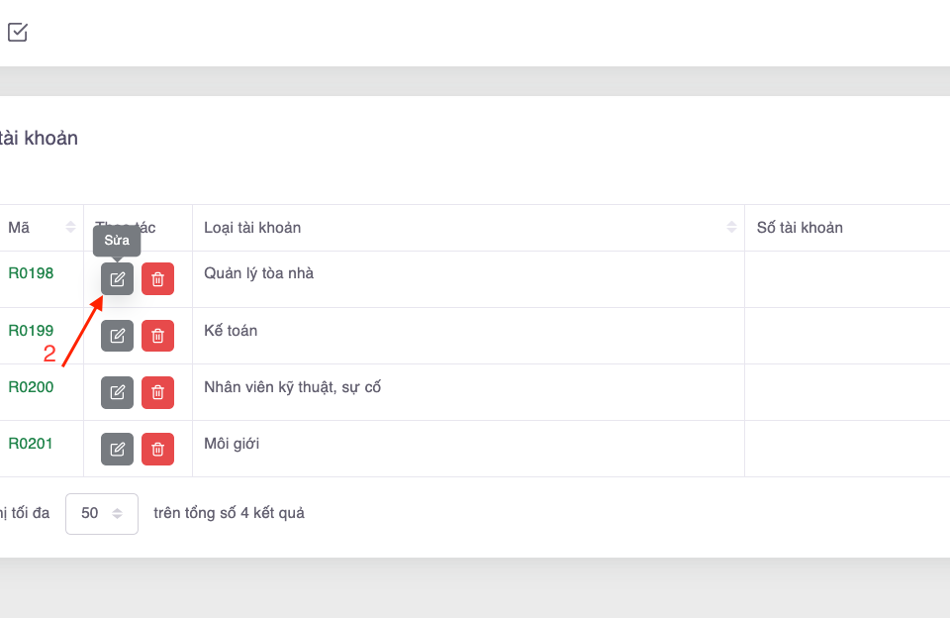Open the R0201 code link
950x618 pixels.
coord(31,443)
